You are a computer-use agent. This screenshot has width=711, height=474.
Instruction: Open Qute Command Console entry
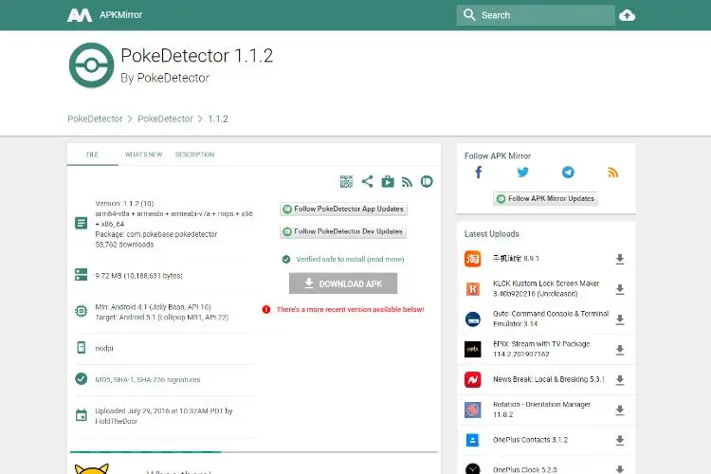coord(551,319)
